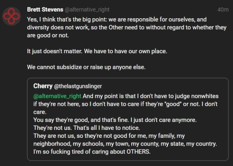233x166 pixels.
Task: Click the line starting "Yes, I think"
Action: pyautogui.click(x=117, y=20)
